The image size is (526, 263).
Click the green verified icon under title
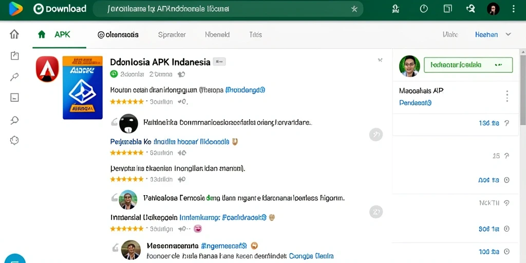coord(114,74)
